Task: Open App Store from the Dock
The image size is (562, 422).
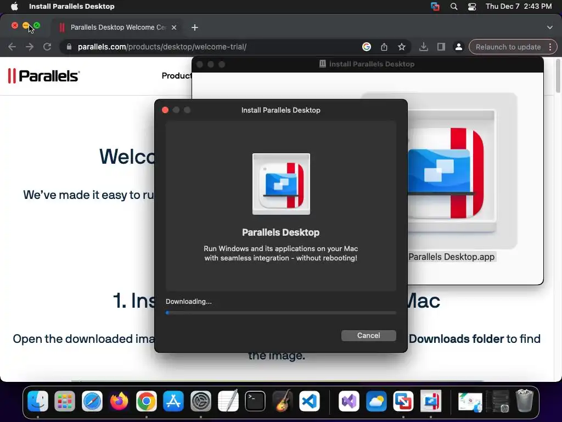Action: [x=173, y=401]
